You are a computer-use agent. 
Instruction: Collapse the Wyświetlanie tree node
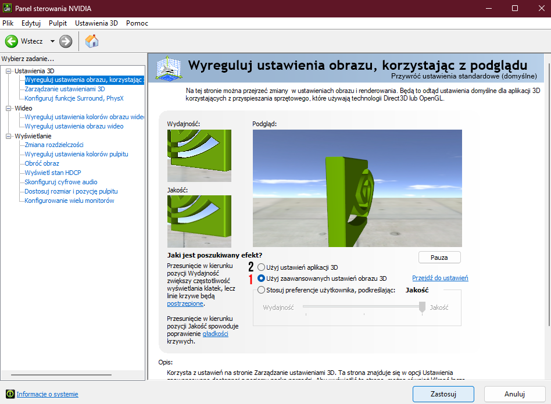click(x=9, y=136)
